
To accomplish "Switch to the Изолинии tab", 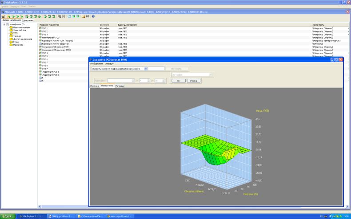I will coord(95,86).
